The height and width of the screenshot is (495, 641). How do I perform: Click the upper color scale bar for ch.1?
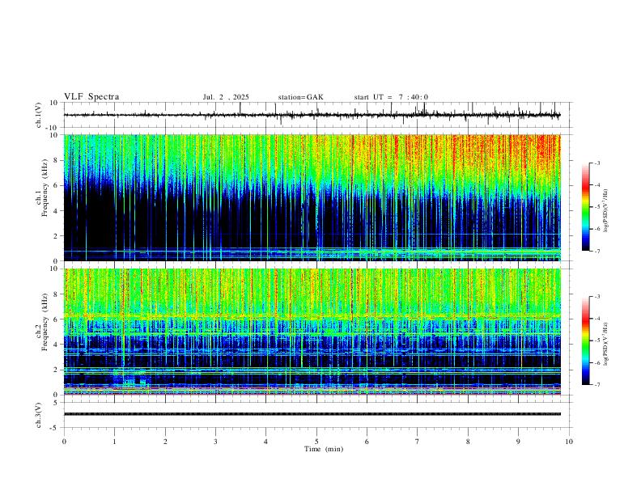click(x=585, y=207)
